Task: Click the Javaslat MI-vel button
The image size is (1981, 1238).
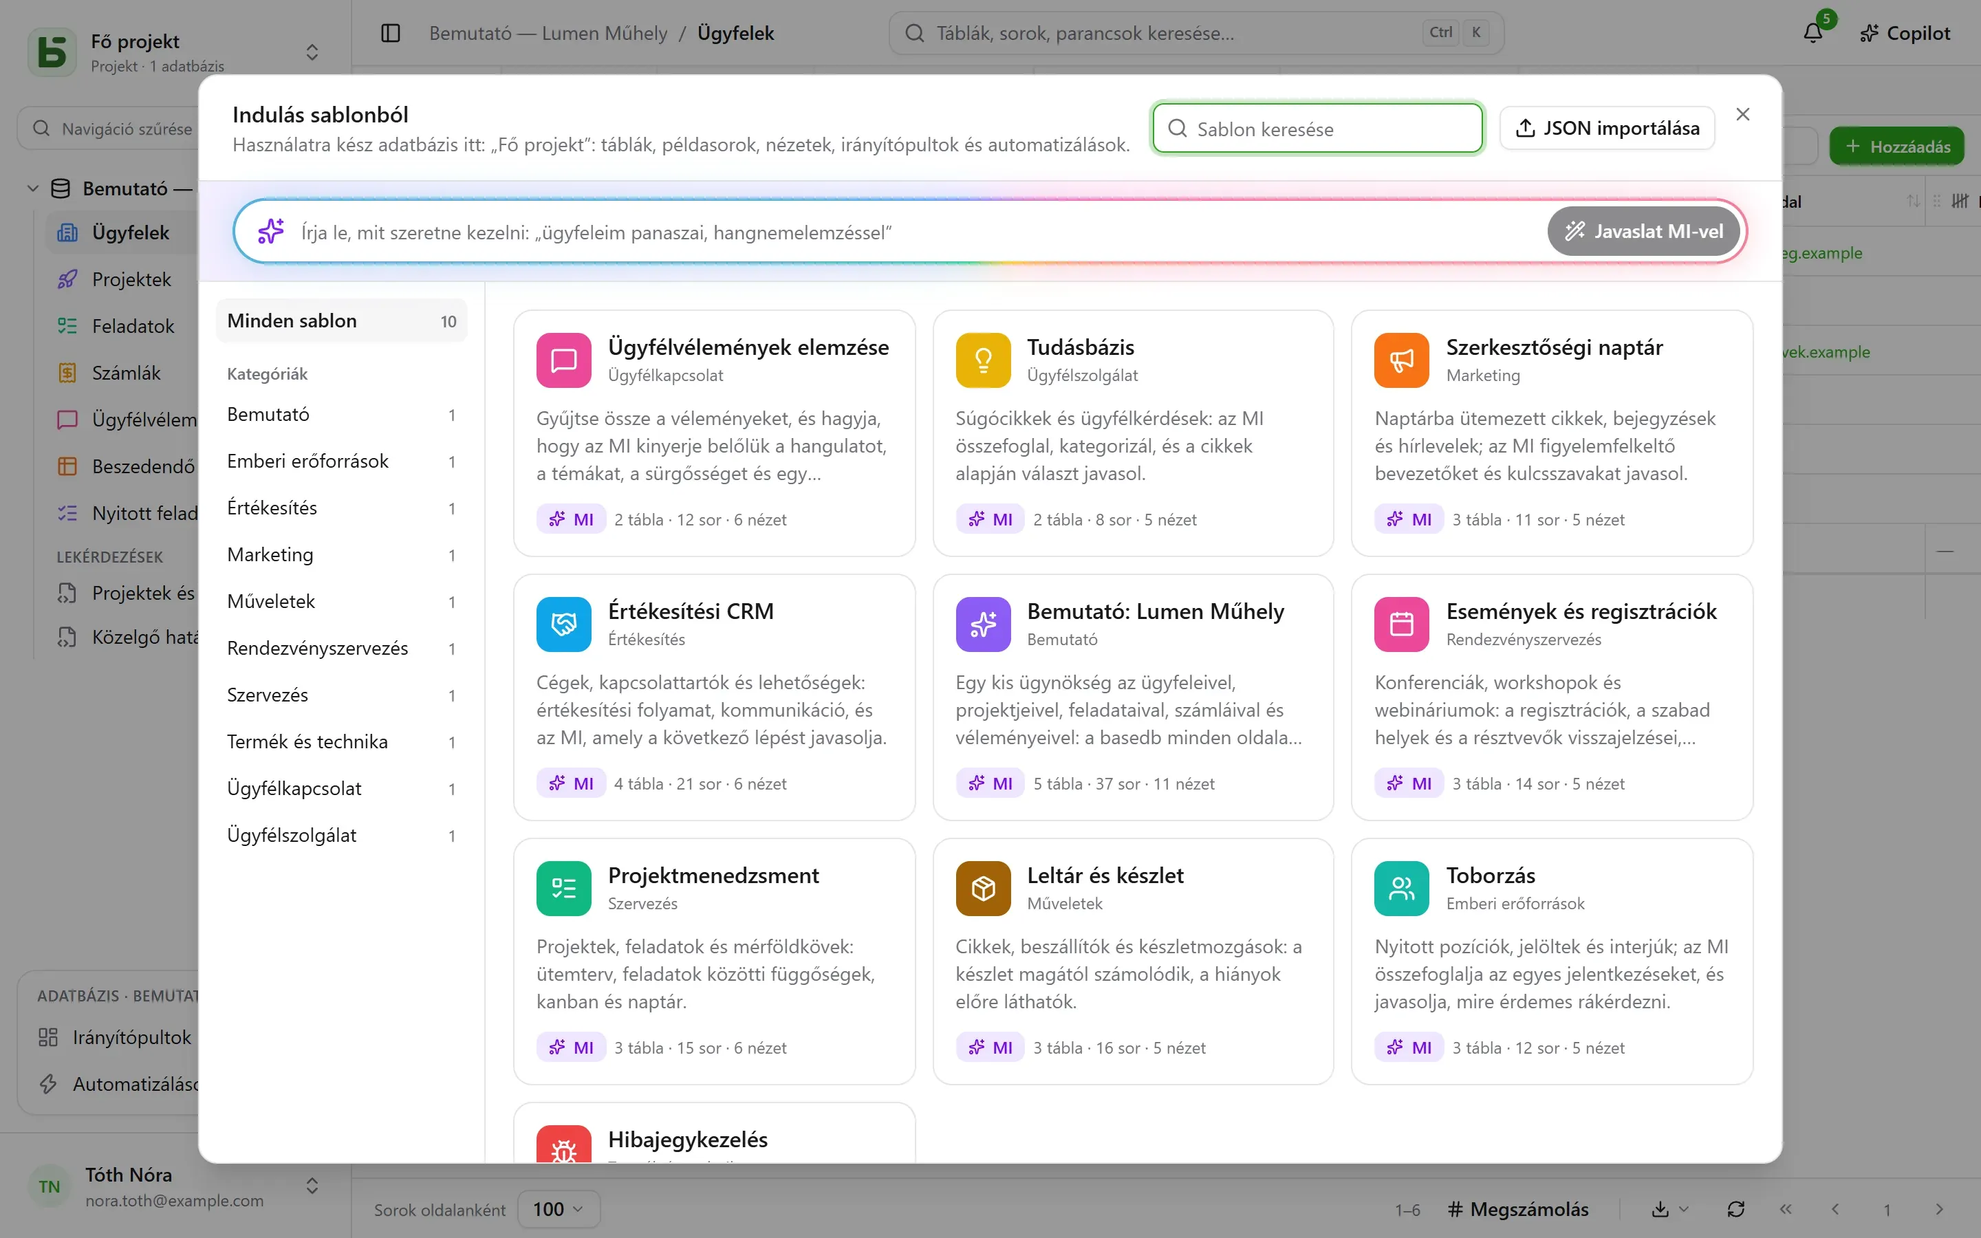Action: click(1643, 232)
